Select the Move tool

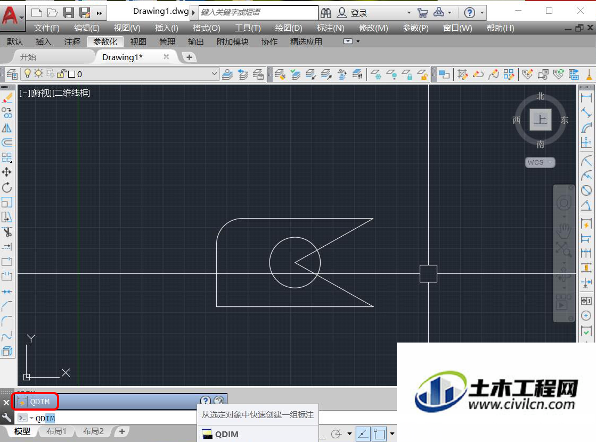[7, 172]
